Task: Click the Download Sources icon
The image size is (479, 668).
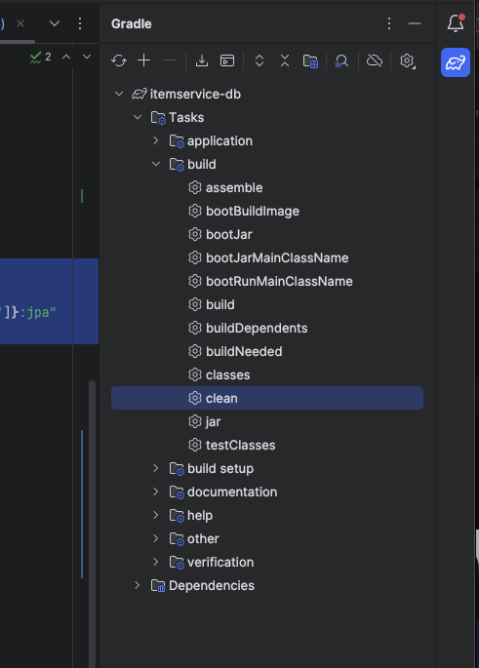Action: 202,60
